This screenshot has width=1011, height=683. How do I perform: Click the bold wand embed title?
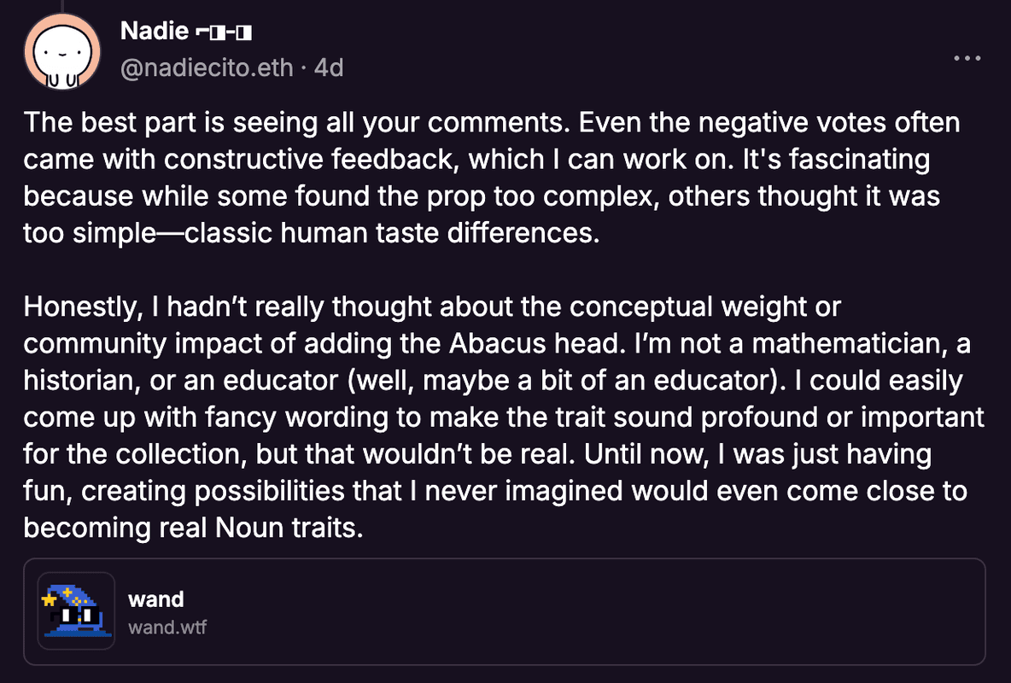(x=156, y=599)
